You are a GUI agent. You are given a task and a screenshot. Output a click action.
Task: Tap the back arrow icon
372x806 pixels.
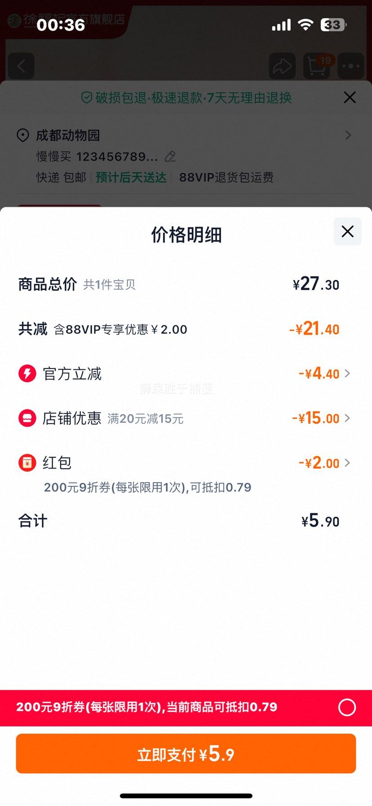tap(21, 66)
